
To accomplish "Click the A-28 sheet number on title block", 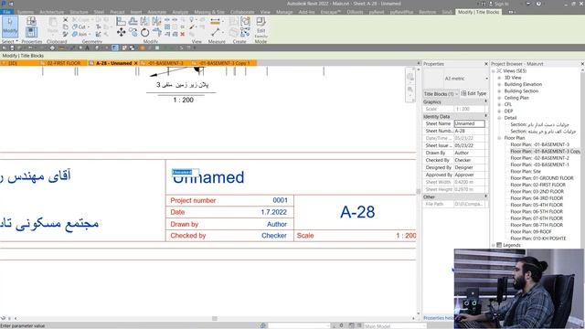I will coord(357,212).
